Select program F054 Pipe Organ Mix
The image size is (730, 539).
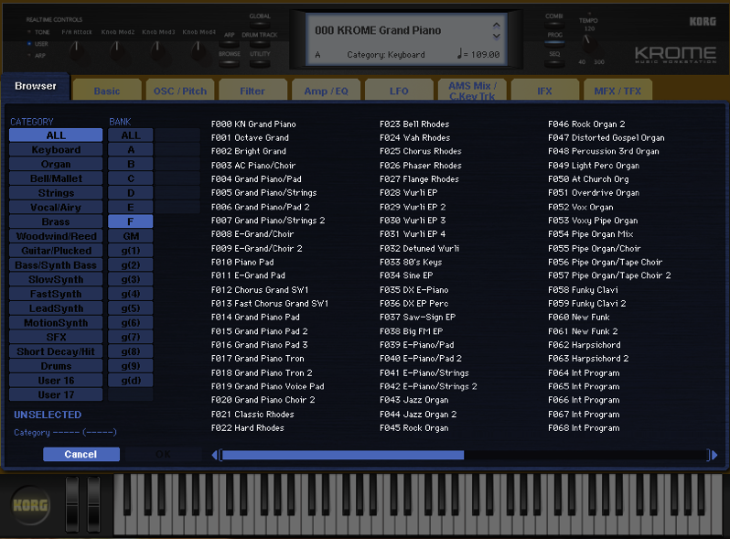pos(590,234)
